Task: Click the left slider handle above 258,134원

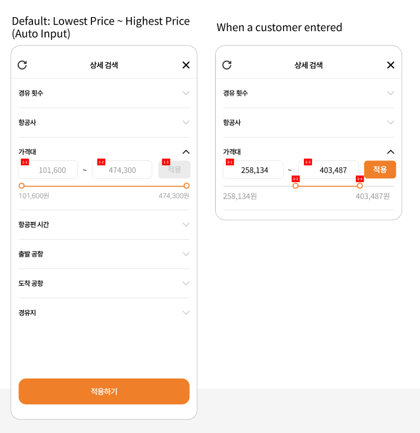Action: pos(296,186)
